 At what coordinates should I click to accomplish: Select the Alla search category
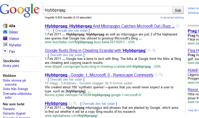pos(12,26)
